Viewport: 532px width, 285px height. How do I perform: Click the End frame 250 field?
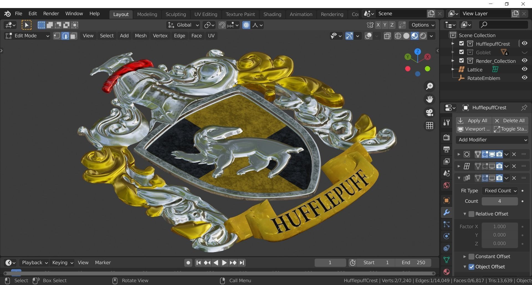point(413,263)
